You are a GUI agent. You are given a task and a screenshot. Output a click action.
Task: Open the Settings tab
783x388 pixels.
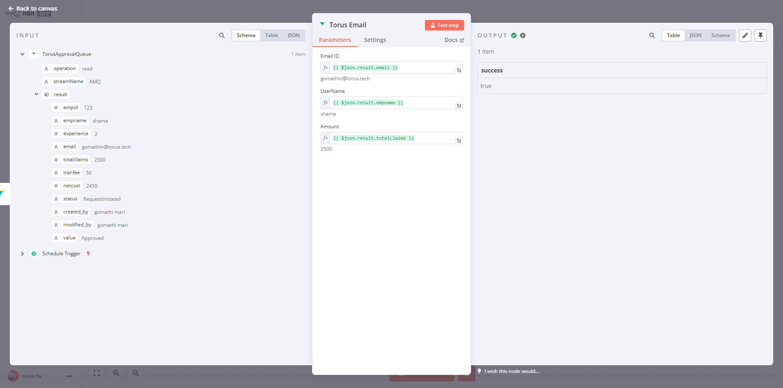375,40
